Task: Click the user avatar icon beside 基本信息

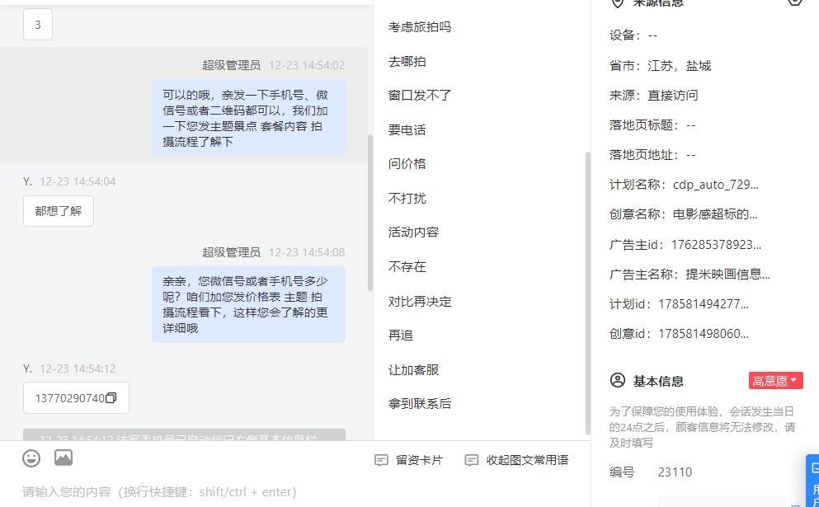Action: [618, 380]
